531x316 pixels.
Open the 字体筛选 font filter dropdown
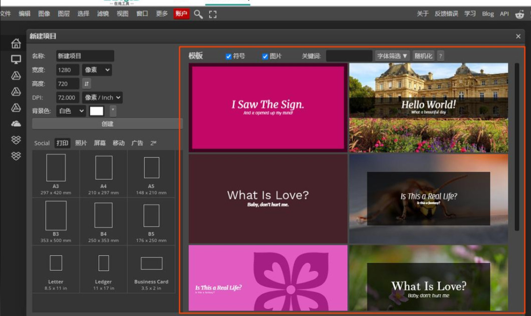pos(392,56)
